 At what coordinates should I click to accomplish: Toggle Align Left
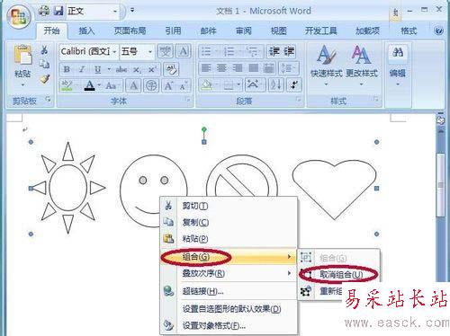click(x=206, y=68)
